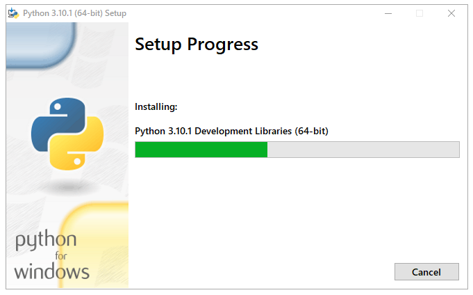473x295 pixels.
Task: Click the "windows" word in sidebar banner
Action: click(52, 271)
